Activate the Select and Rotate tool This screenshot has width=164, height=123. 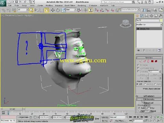(58, 10)
